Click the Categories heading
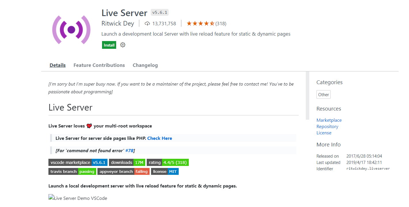The height and width of the screenshot is (207, 409). 329,82
